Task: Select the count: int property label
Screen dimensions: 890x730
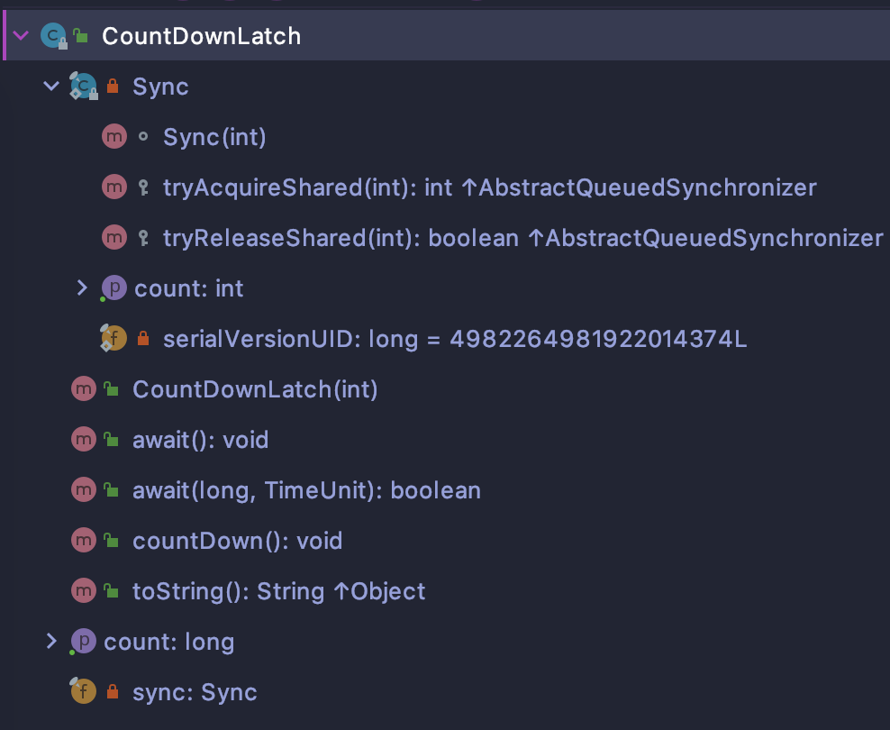Action: 189,289
